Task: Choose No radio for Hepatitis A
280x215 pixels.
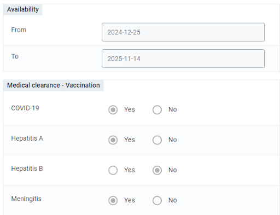Action: pos(157,140)
